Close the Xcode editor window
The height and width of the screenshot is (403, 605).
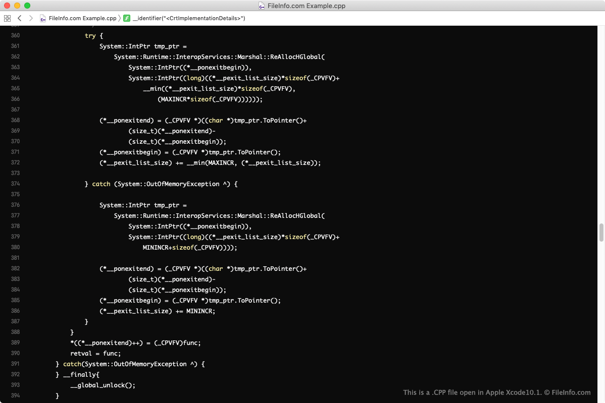[x=7, y=6]
